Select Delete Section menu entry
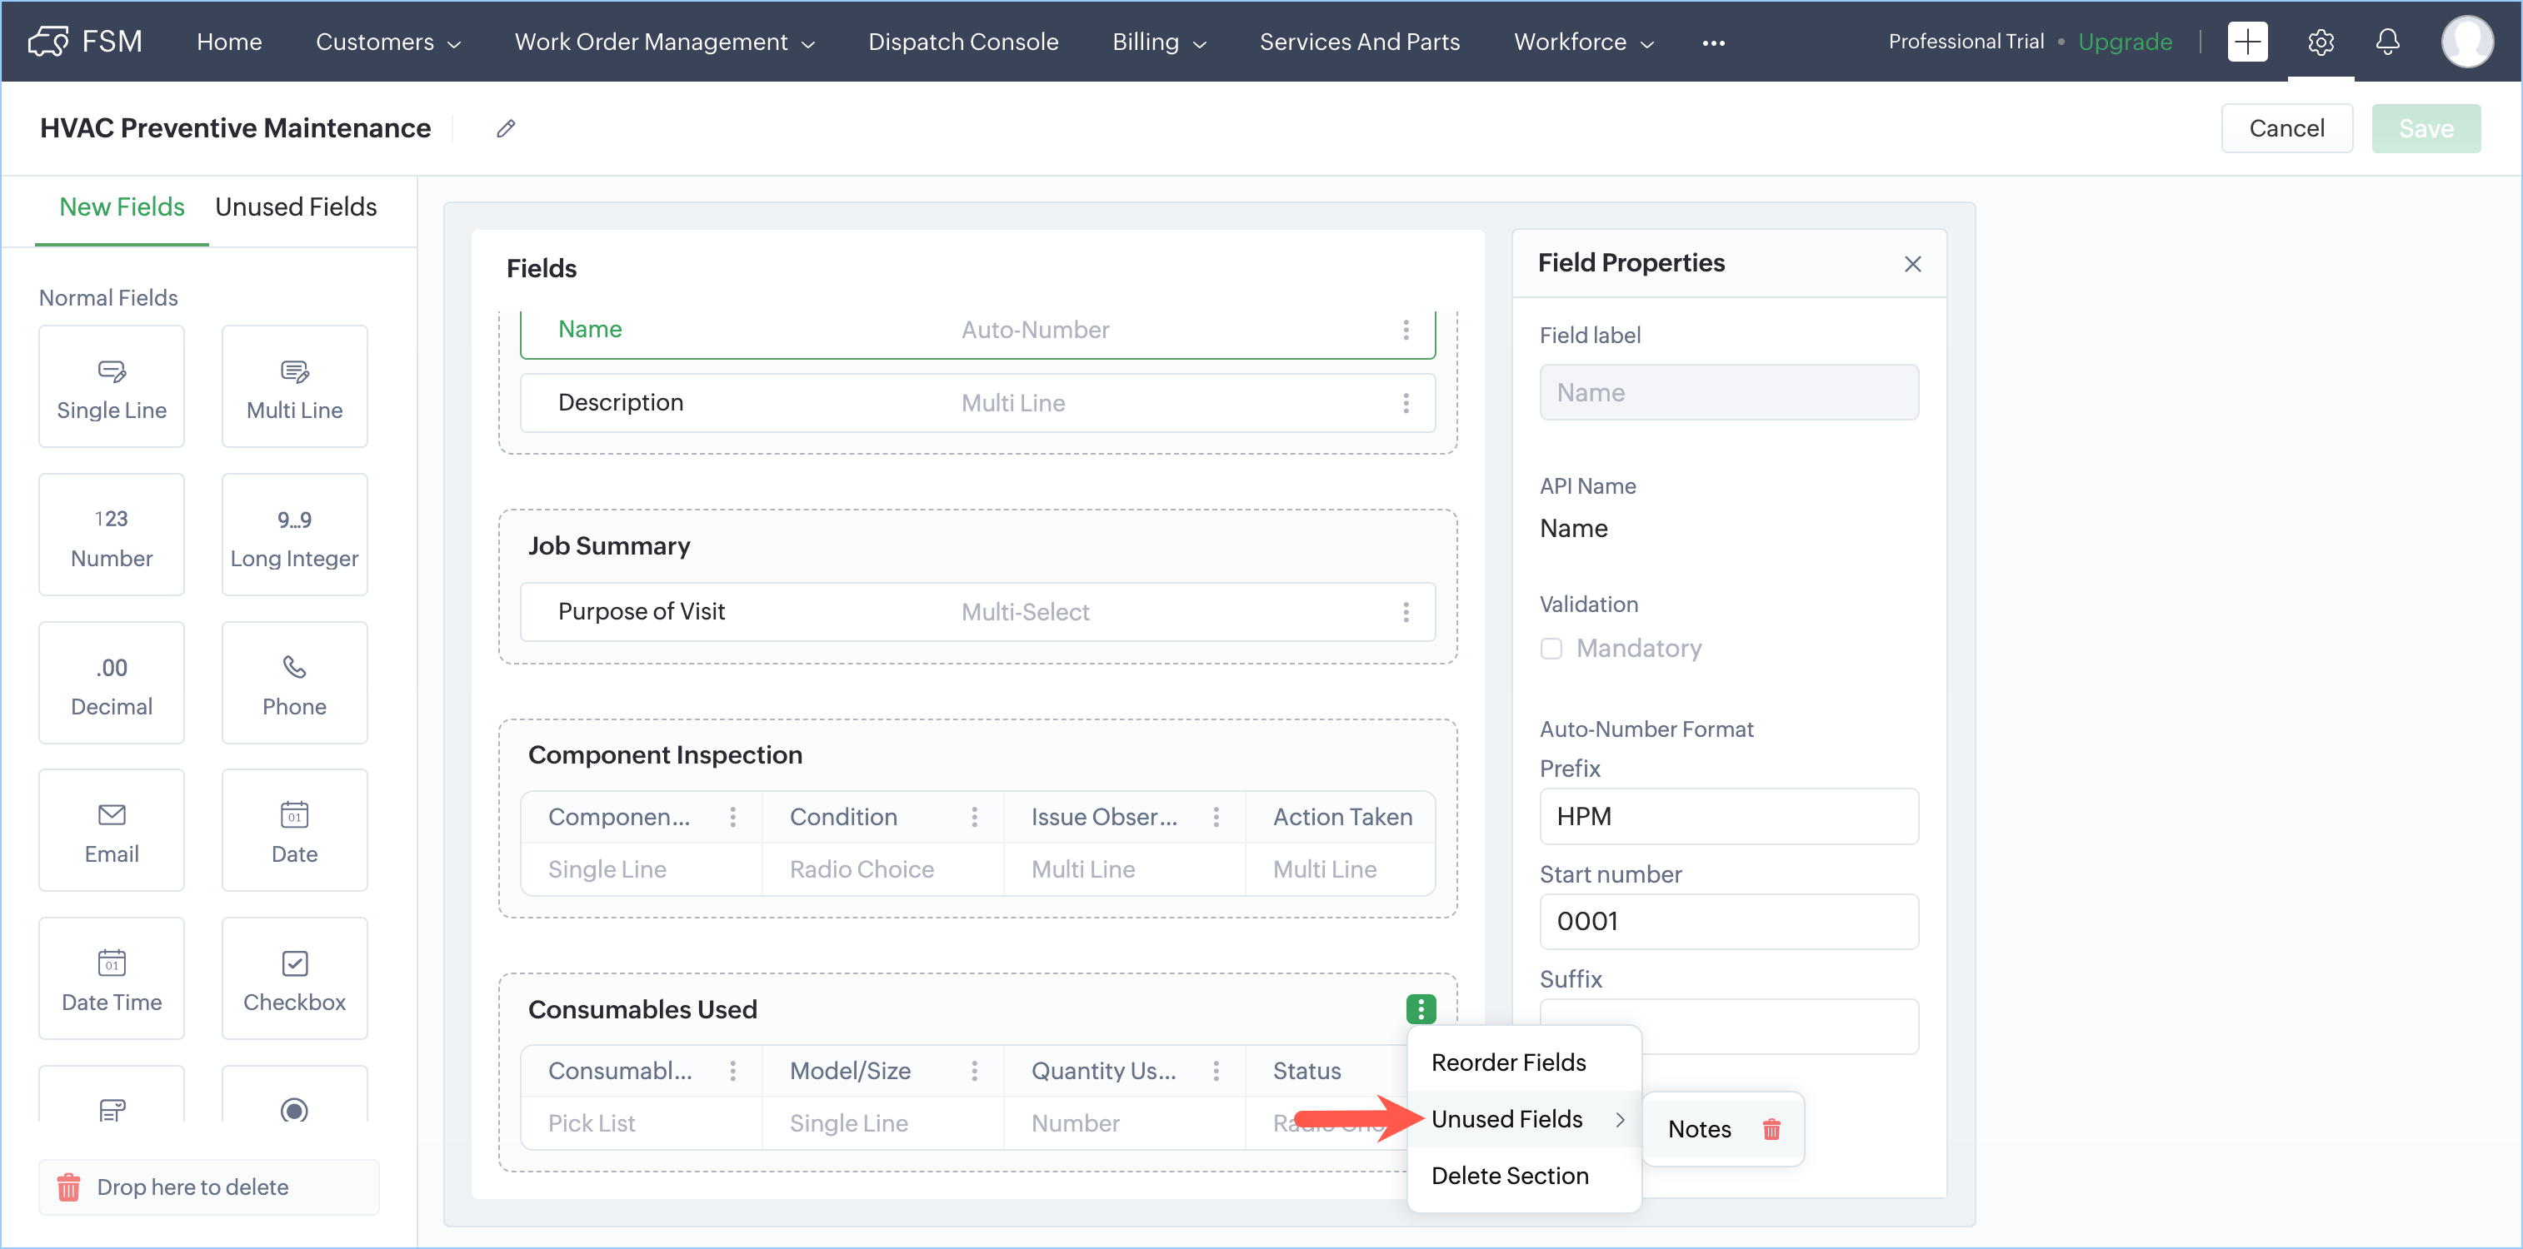Screen dimensions: 2523x1249 [x=1509, y=1175]
